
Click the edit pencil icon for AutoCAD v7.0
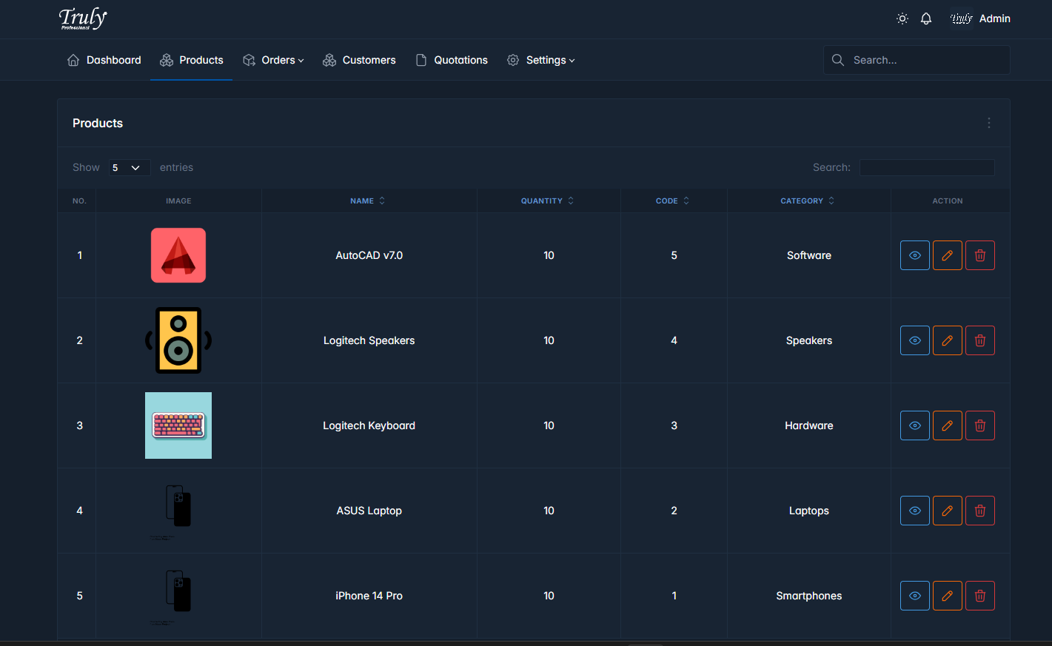click(x=947, y=255)
